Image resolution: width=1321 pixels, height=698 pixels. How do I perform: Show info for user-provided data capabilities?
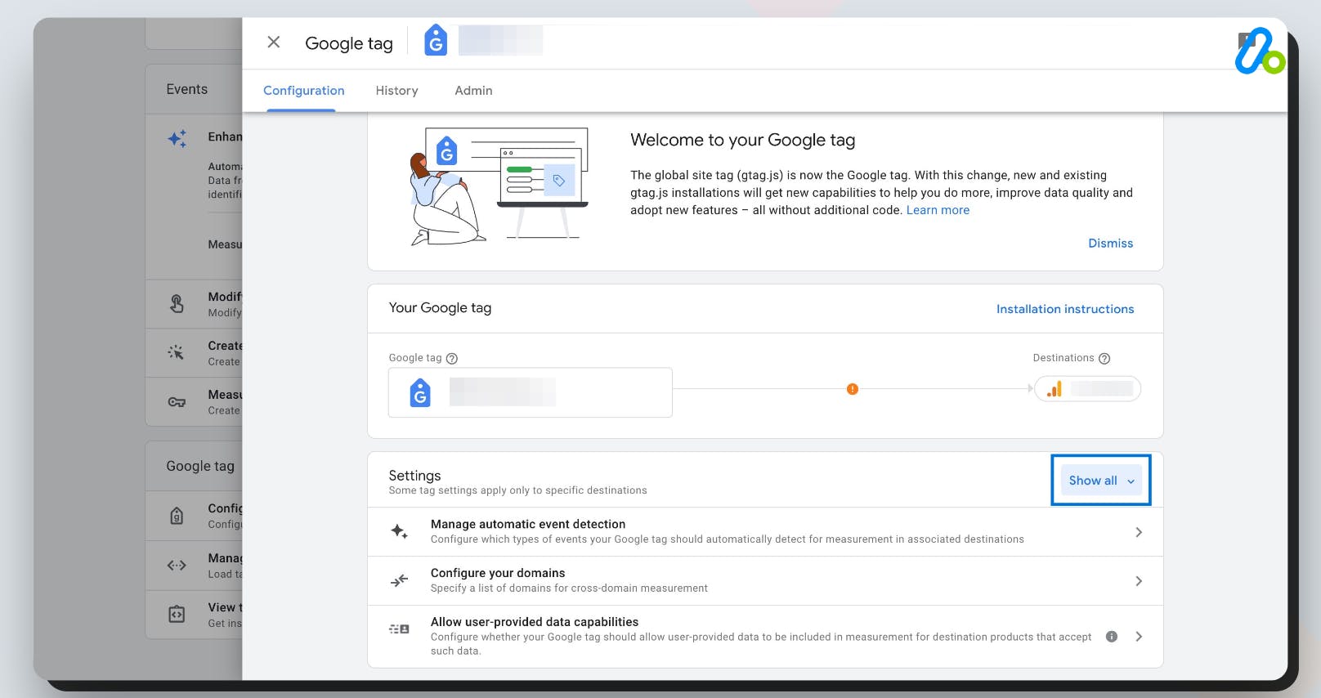pos(1112,637)
